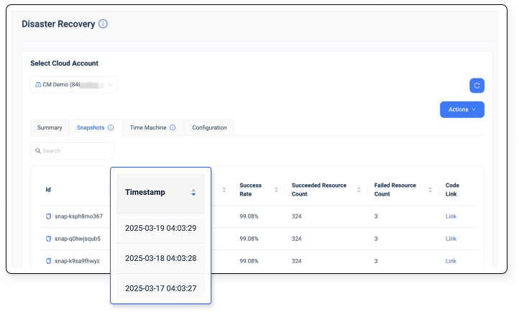Switch to the Summary tab

pyautogui.click(x=50, y=127)
